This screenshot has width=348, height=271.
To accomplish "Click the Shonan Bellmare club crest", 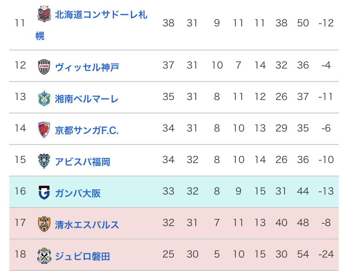I will (x=45, y=98).
